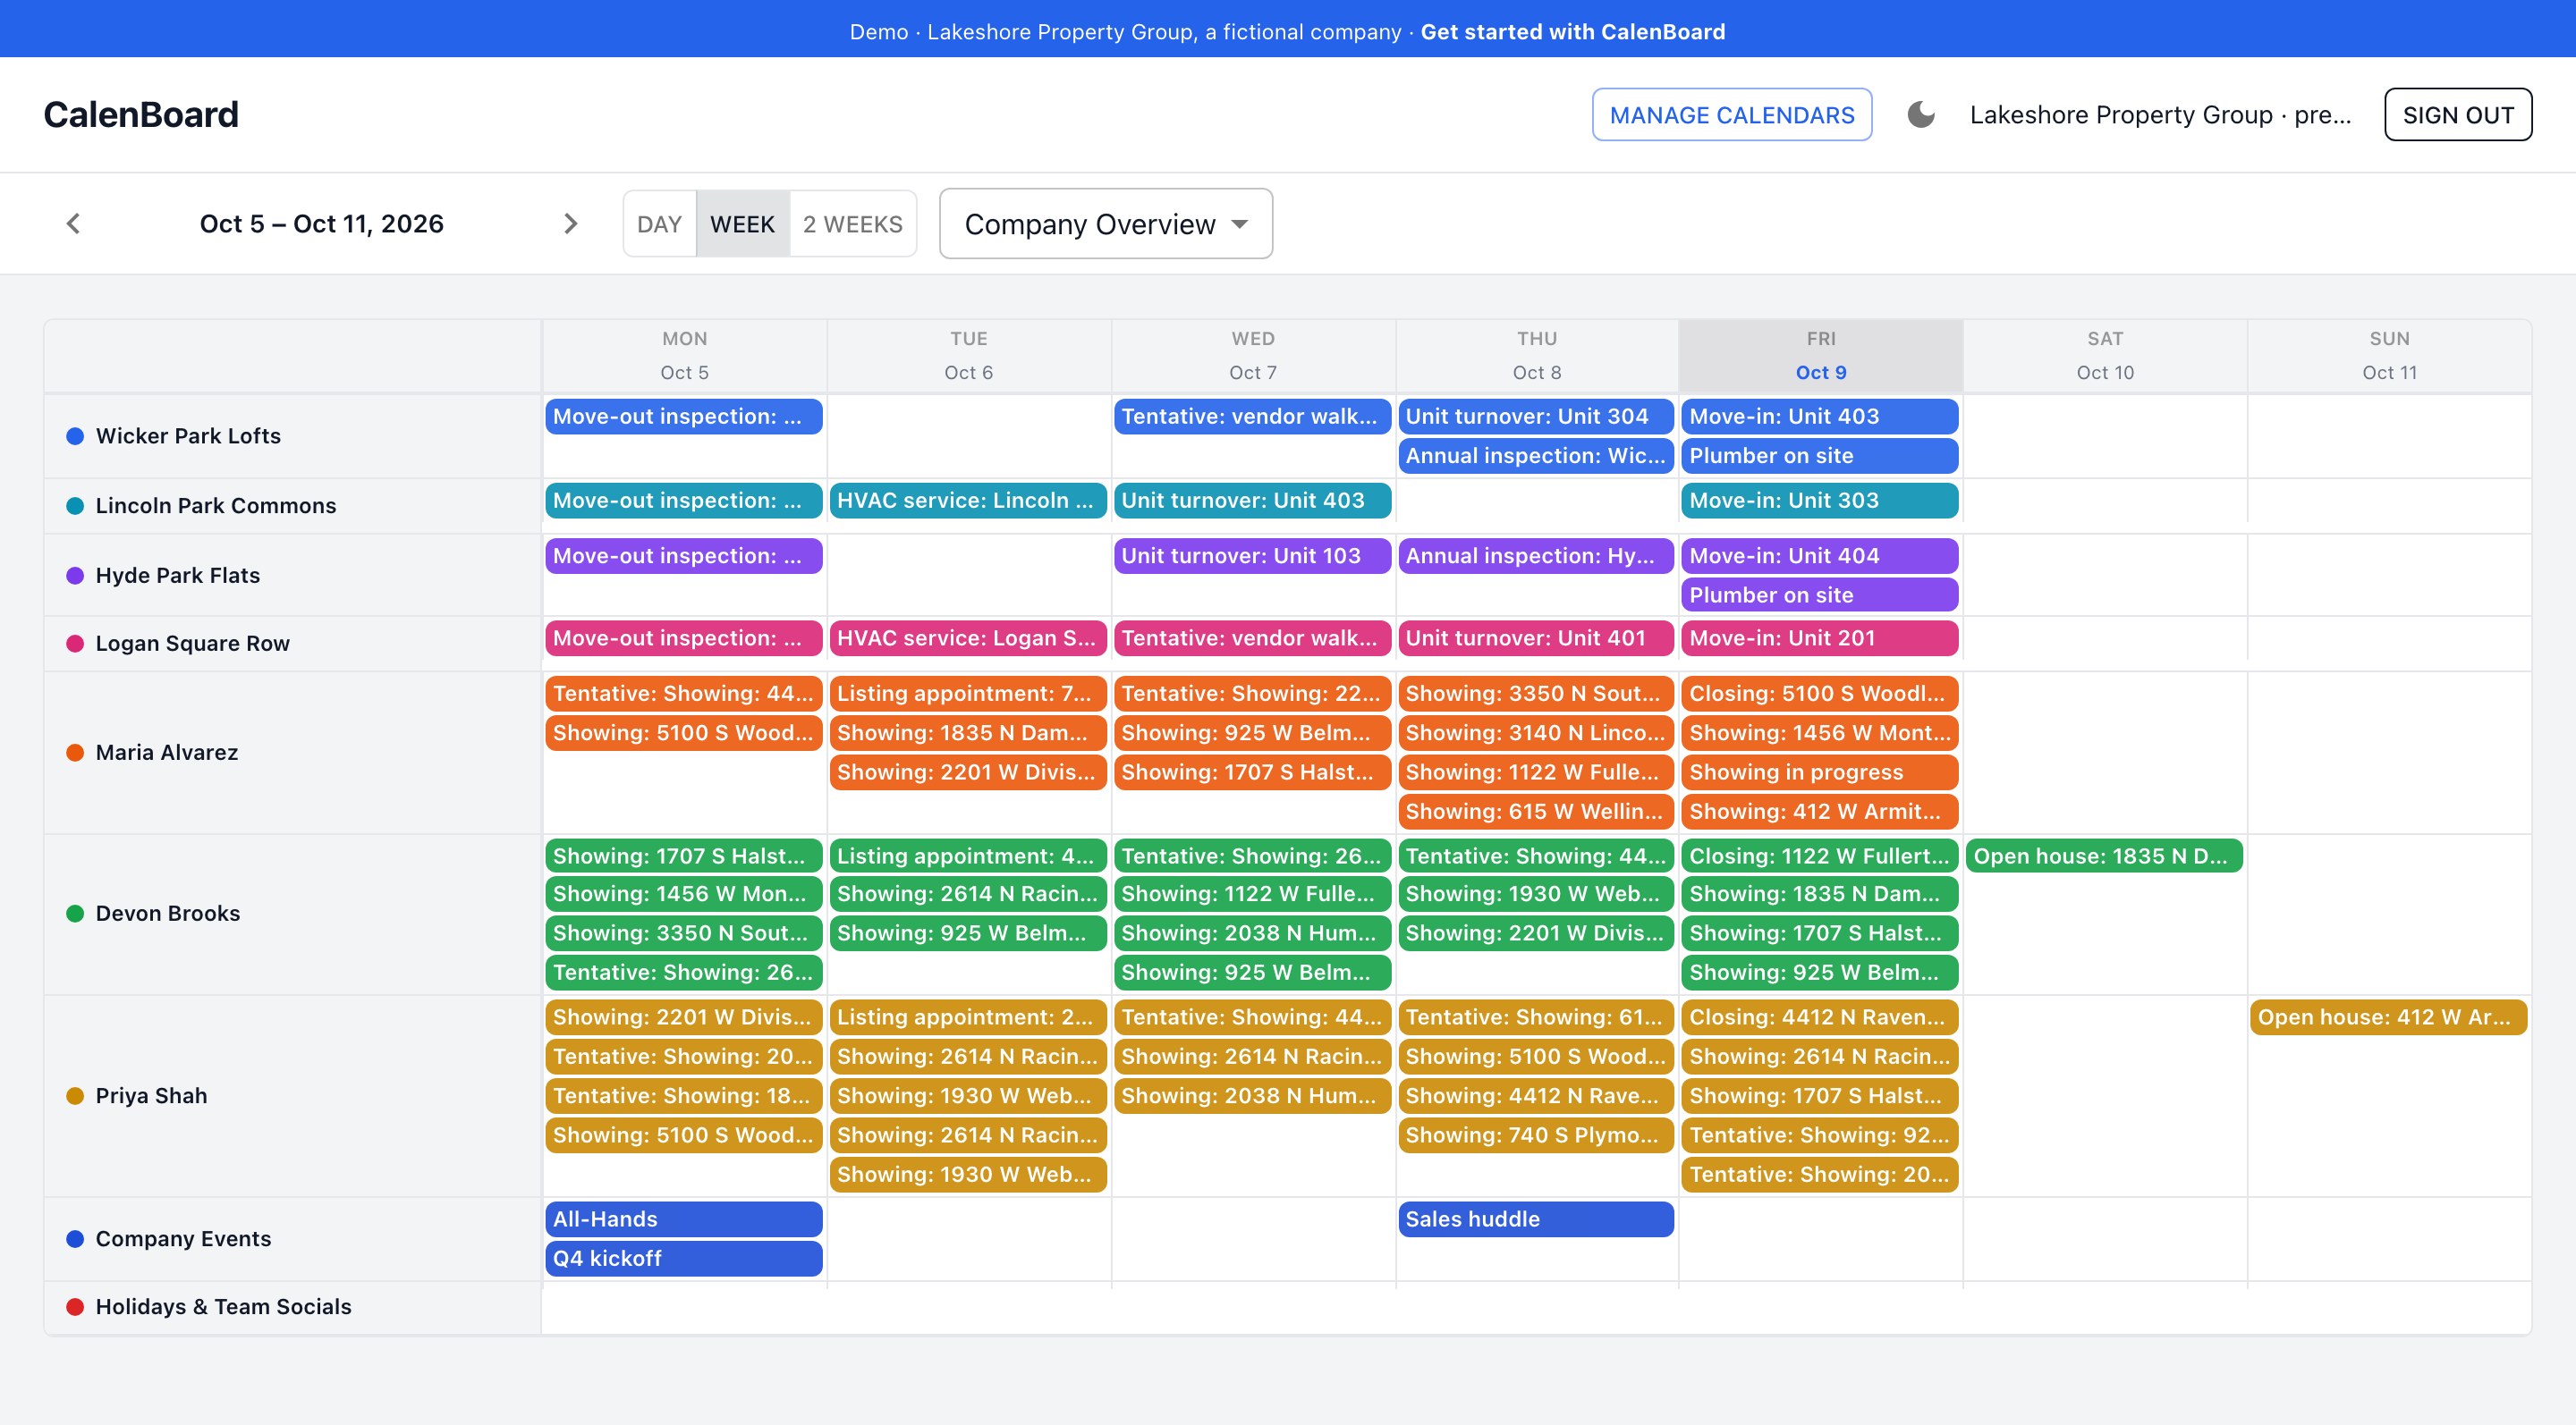The height and width of the screenshot is (1425, 2576).
Task: Select the Lincoln Park Commons calendar row
Action: 292,506
